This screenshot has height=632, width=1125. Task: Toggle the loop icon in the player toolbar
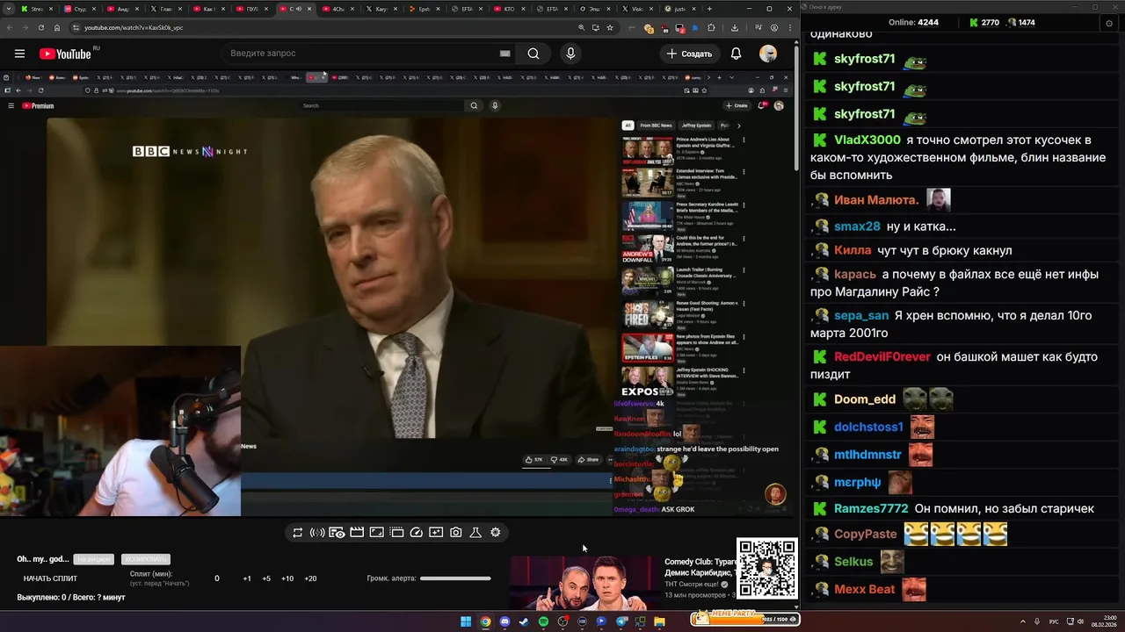tap(298, 533)
